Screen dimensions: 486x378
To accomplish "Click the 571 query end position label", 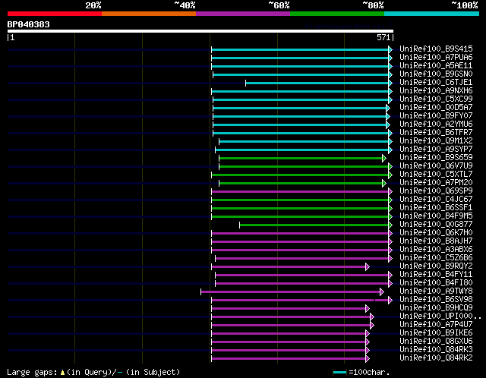I will 383,37.
